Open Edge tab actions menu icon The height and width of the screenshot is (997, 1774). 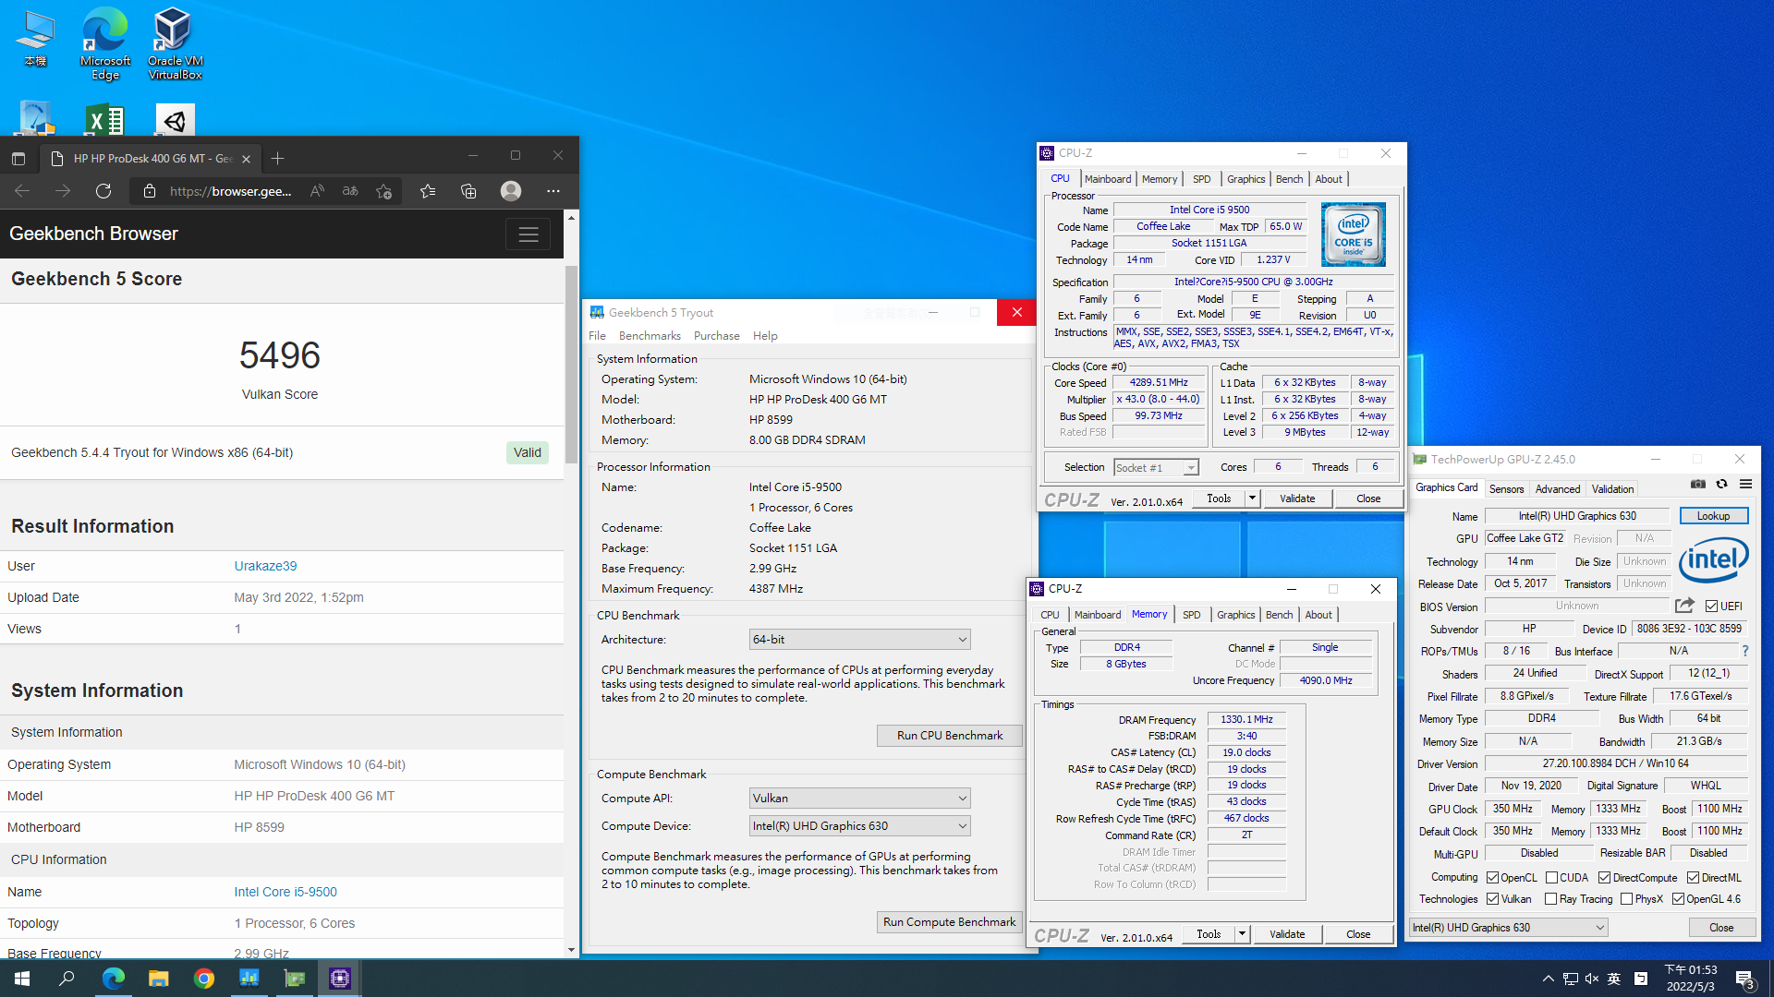point(18,159)
